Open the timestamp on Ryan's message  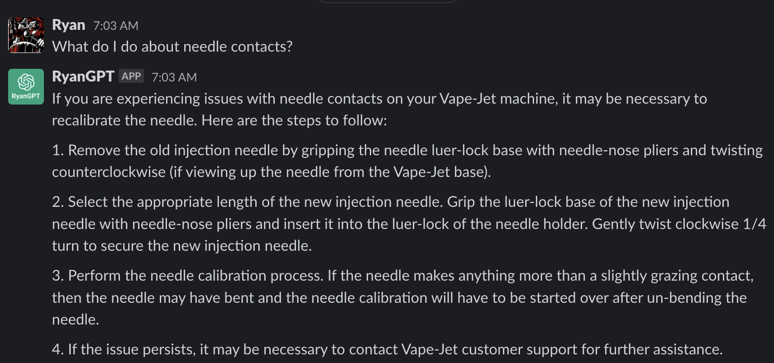[x=115, y=26]
